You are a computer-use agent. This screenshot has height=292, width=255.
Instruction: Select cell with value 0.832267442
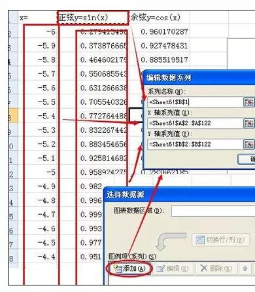pos(93,130)
